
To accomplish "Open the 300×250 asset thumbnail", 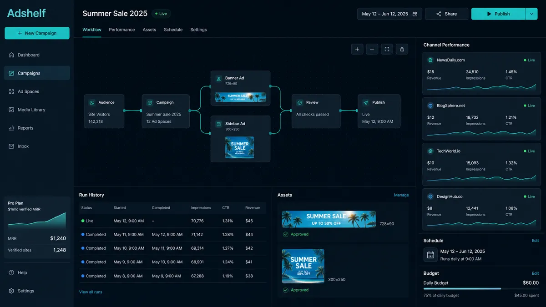I will point(303,266).
